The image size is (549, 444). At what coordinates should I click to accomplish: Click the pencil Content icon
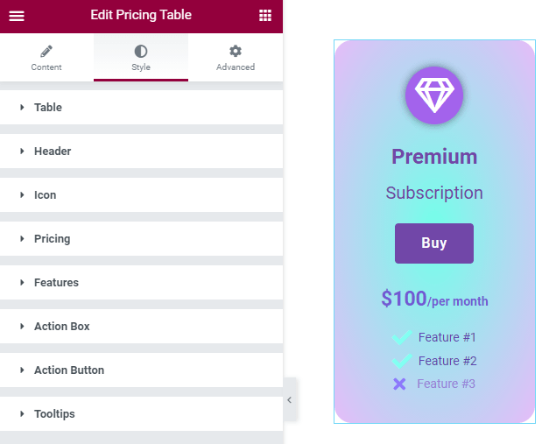[x=46, y=52]
